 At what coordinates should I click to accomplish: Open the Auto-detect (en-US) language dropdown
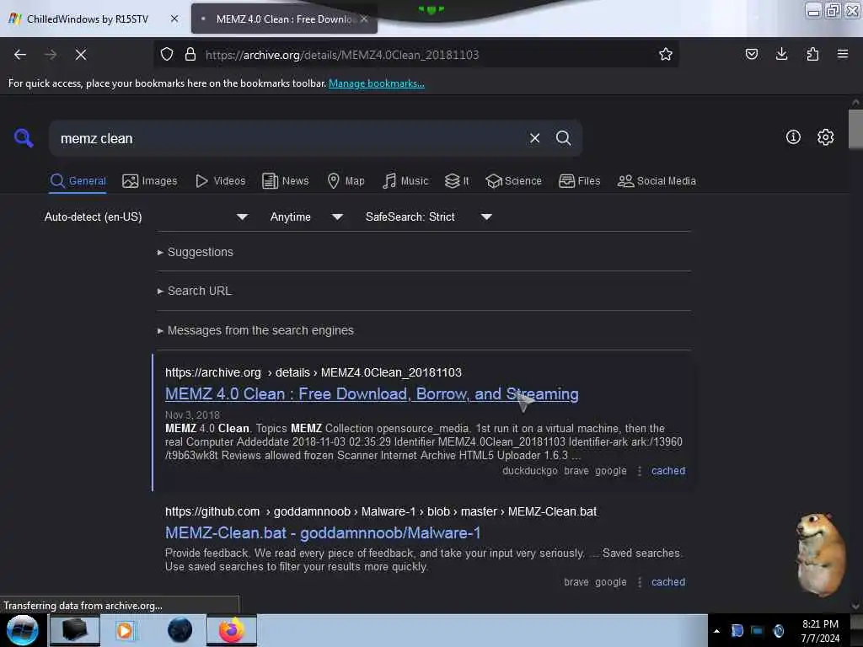[145, 217]
